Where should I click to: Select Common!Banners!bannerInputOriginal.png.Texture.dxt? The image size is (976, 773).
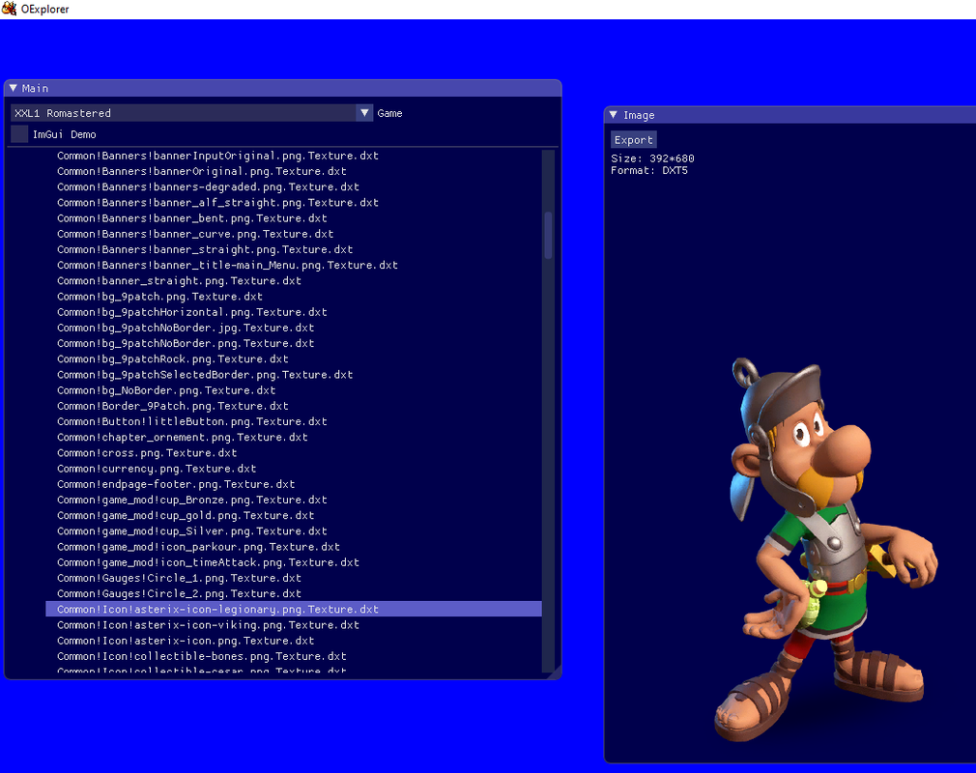293,156
